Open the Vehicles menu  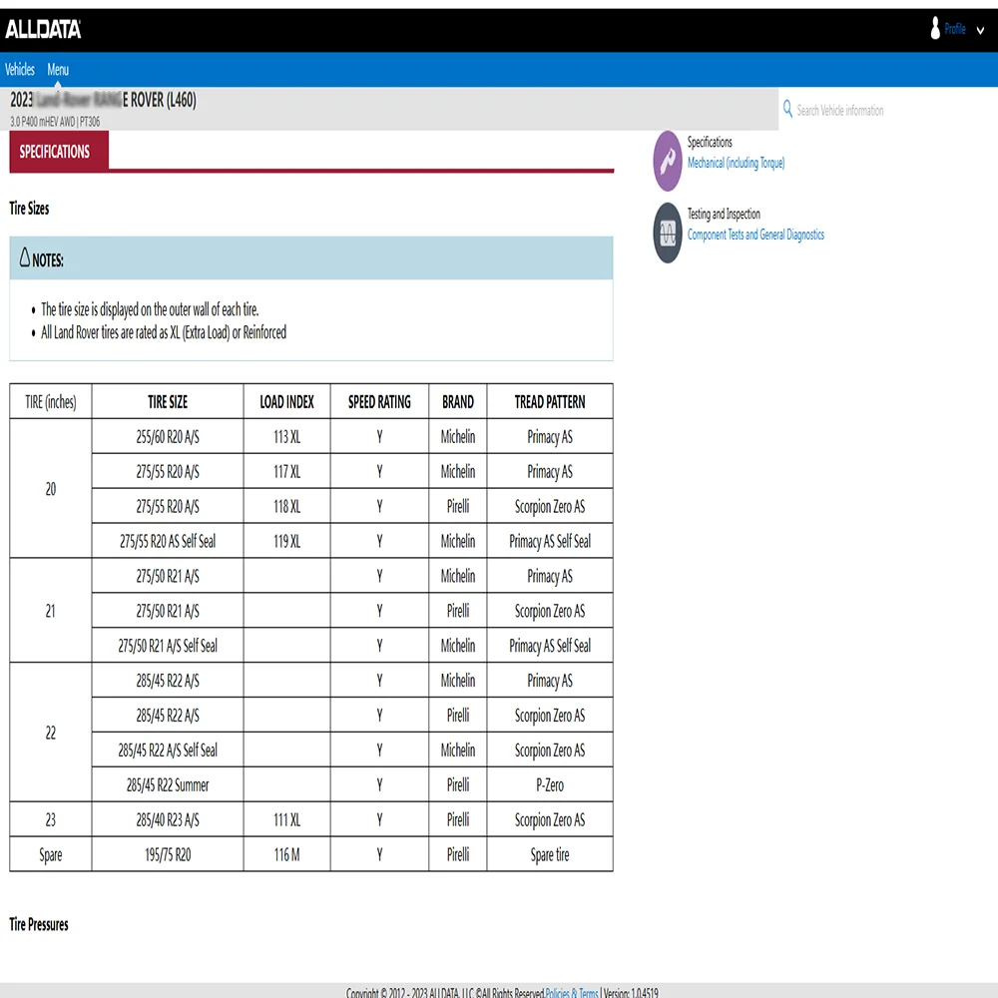(x=20, y=70)
